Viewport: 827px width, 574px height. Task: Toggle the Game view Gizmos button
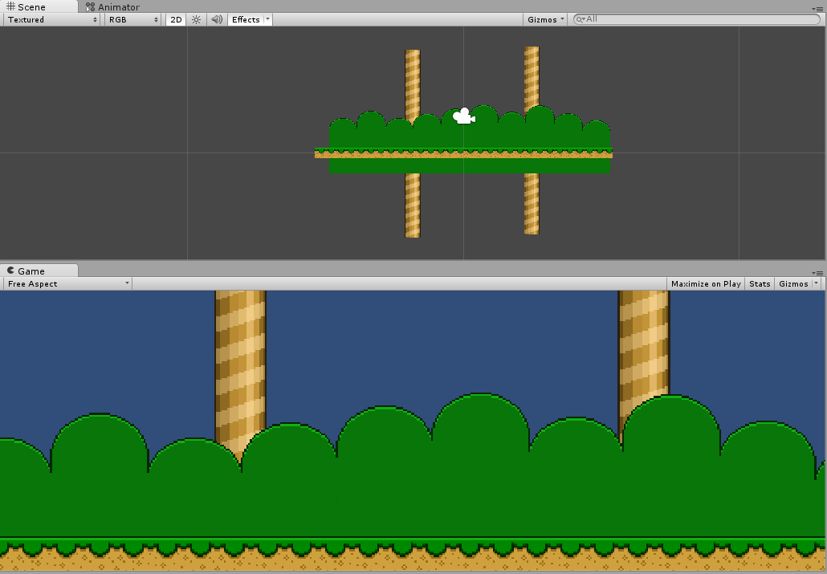coord(793,284)
